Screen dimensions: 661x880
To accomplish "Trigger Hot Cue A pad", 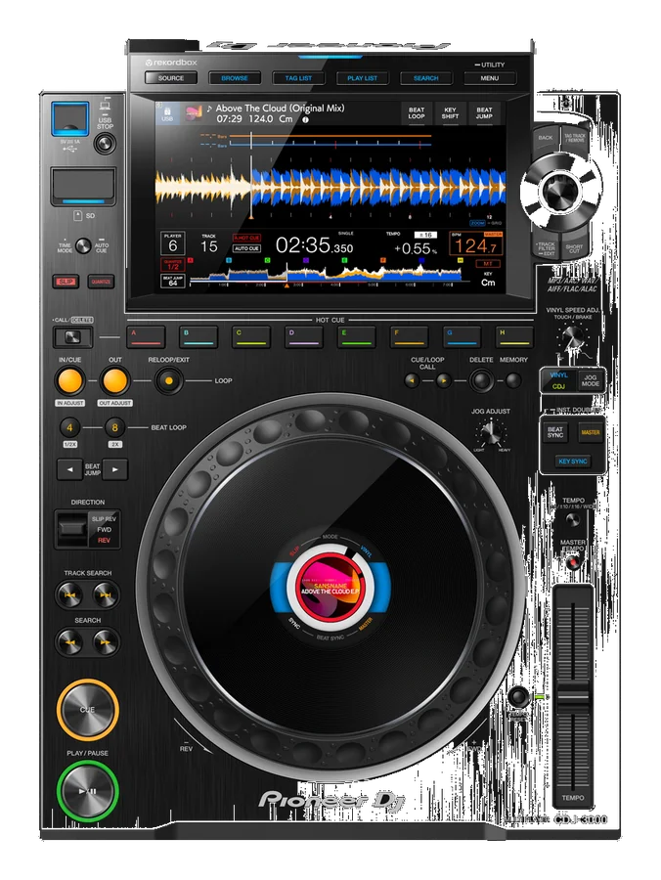I will click(x=146, y=336).
